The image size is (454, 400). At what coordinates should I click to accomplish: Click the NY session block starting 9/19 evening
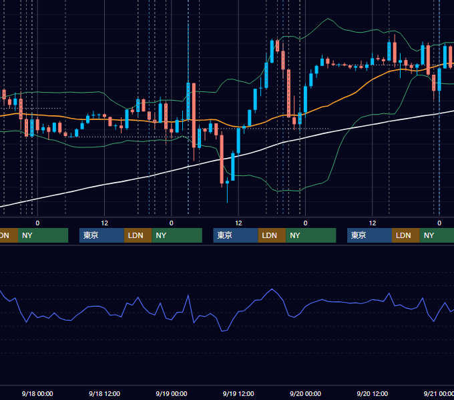click(x=311, y=235)
